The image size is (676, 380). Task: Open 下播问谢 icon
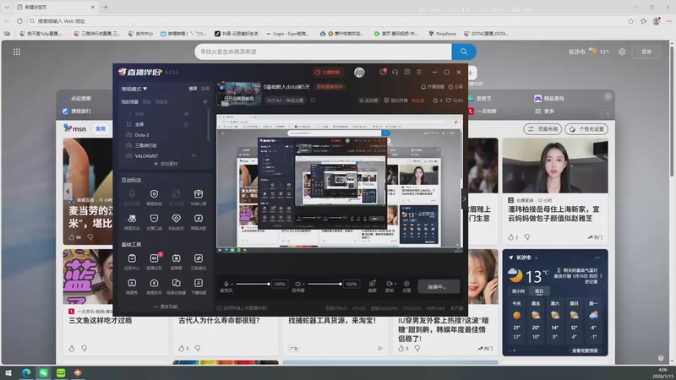pos(199,283)
